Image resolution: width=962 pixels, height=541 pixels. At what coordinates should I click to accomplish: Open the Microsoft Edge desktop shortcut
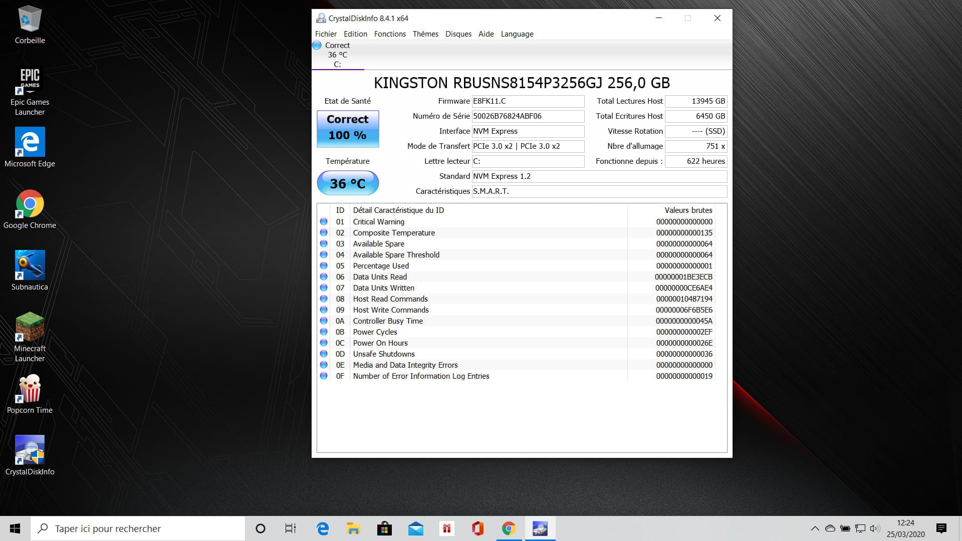click(x=30, y=147)
